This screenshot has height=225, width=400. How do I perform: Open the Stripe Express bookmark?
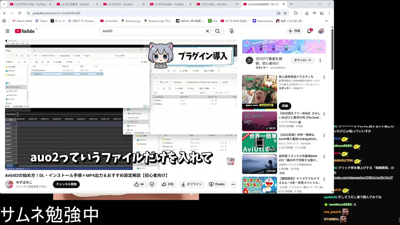pyautogui.click(x=262, y=21)
